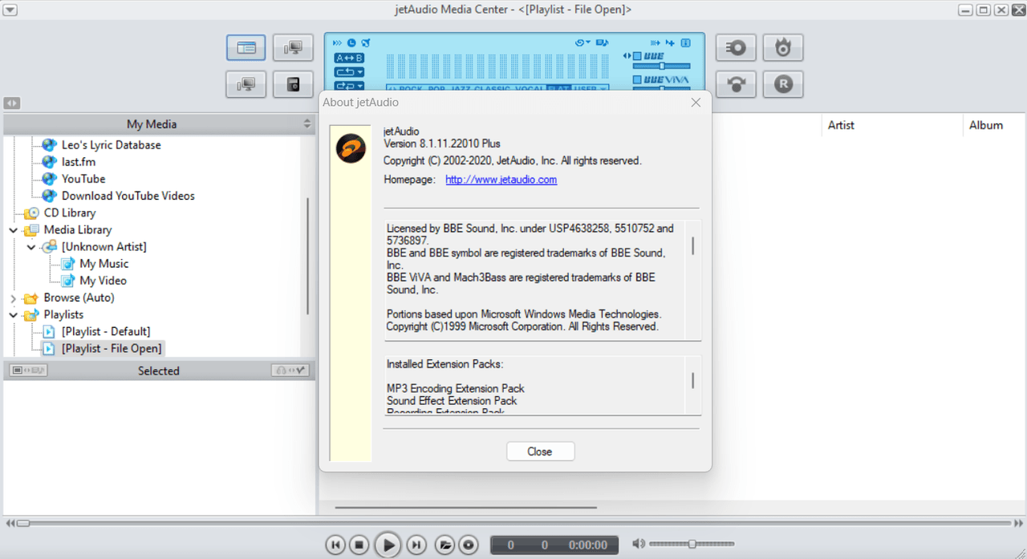Select [Playlist - File Open]
The image size is (1027, 559).
(112, 348)
